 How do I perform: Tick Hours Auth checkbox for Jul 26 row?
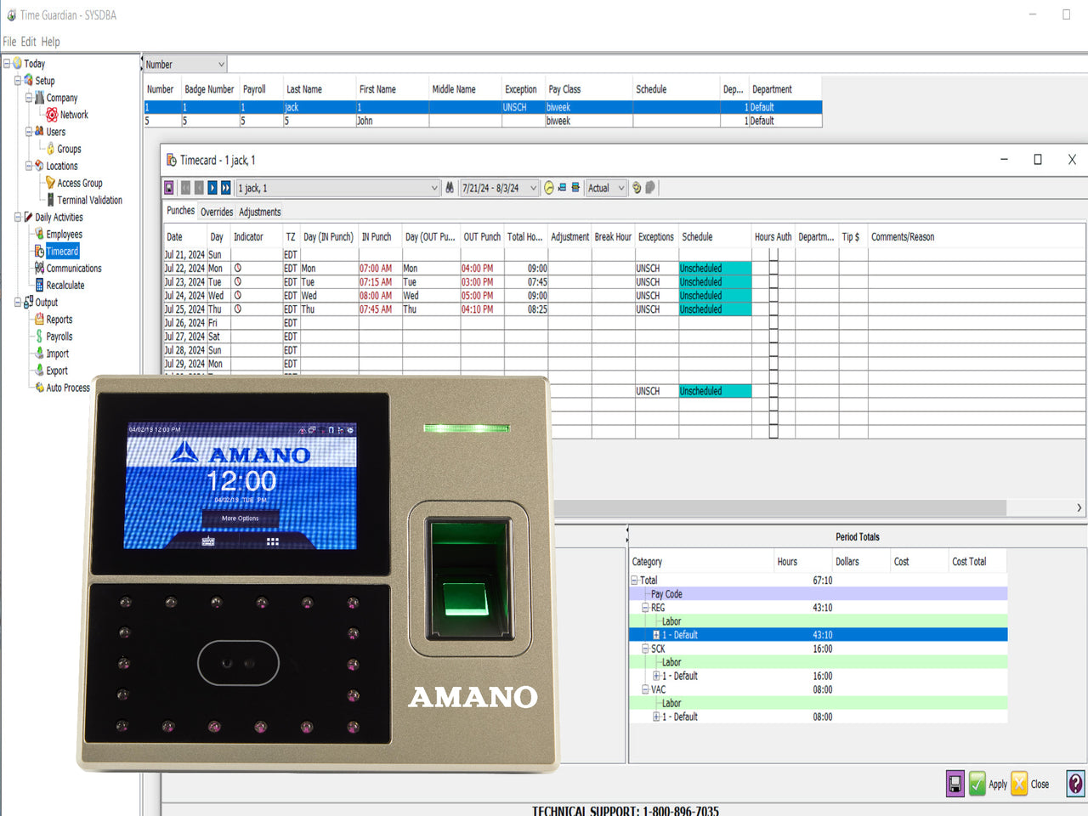click(773, 323)
